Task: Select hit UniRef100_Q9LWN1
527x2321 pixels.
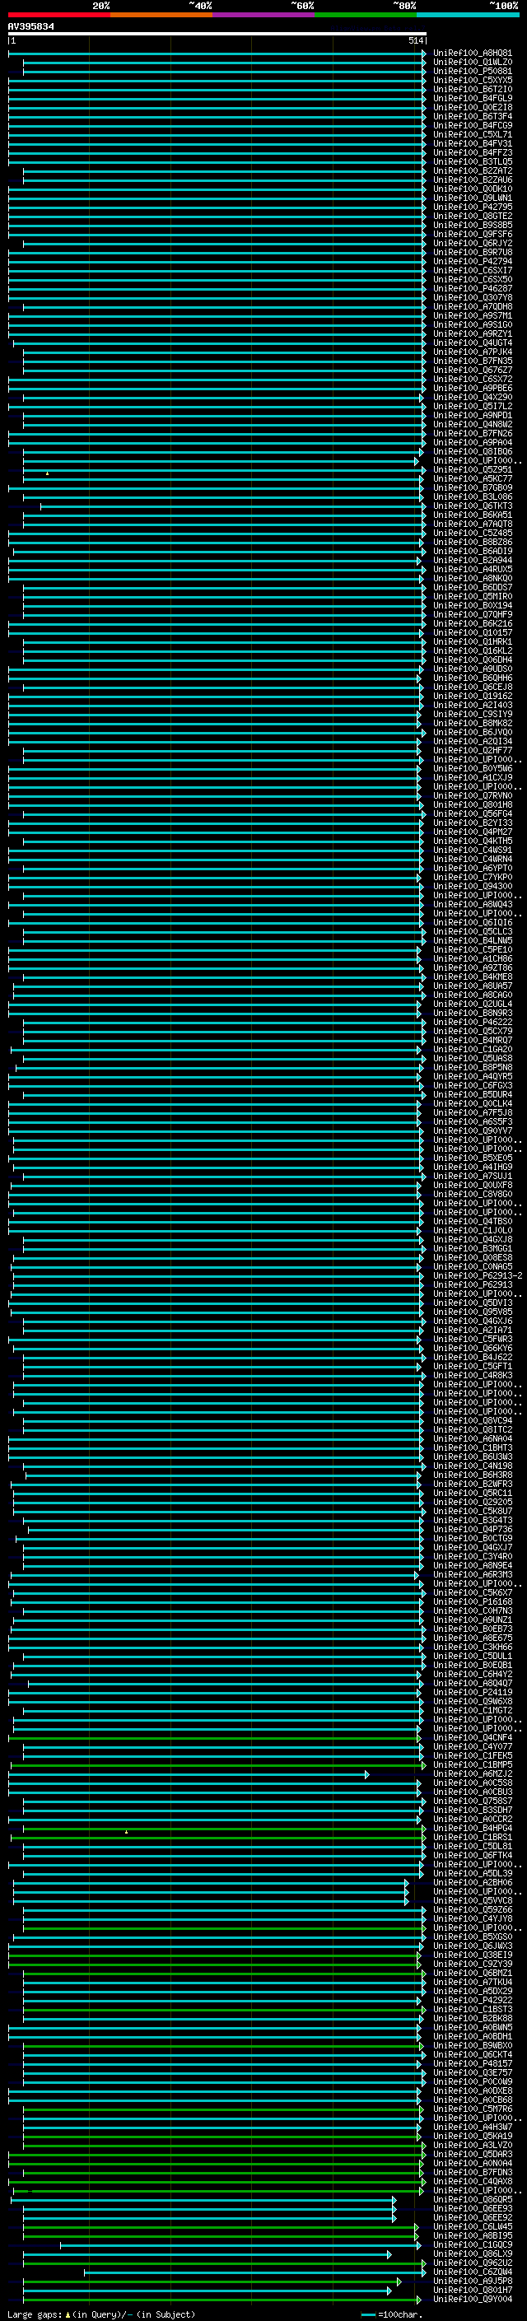Action: (x=472, y=198)
